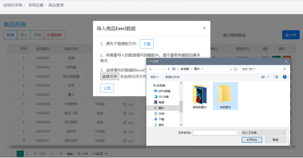The width and height of the screenshot is (303, 158).
Task: Click 此电脑 in the address path
Action: pos(185,69)
